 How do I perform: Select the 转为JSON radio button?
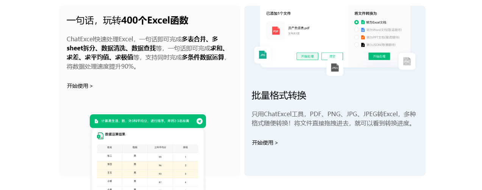tap(356, 45)
